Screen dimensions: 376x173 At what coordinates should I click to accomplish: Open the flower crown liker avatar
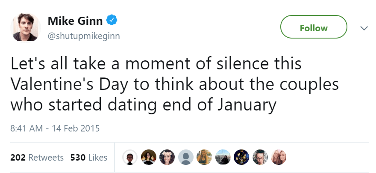tap(167, 158)
